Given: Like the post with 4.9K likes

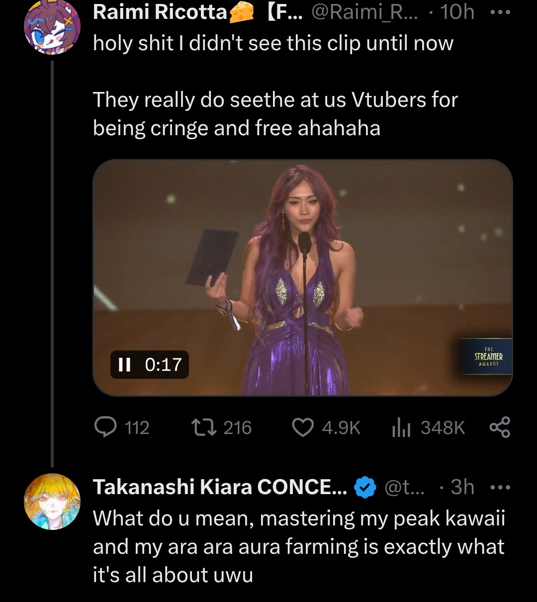Looking at the screenshot, I should [x=303, y=428].
